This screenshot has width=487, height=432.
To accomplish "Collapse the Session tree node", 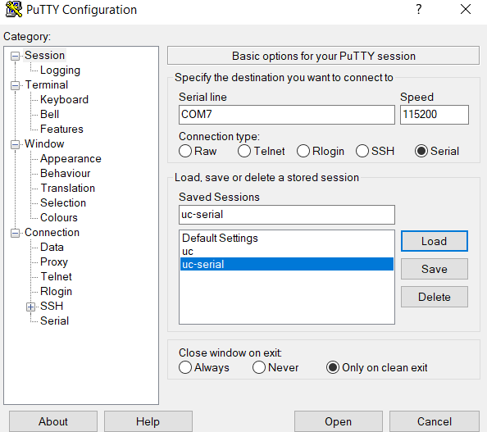I will tap(15, 56).
